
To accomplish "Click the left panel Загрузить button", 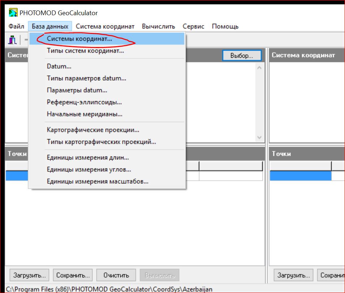I will pos(29,275).
